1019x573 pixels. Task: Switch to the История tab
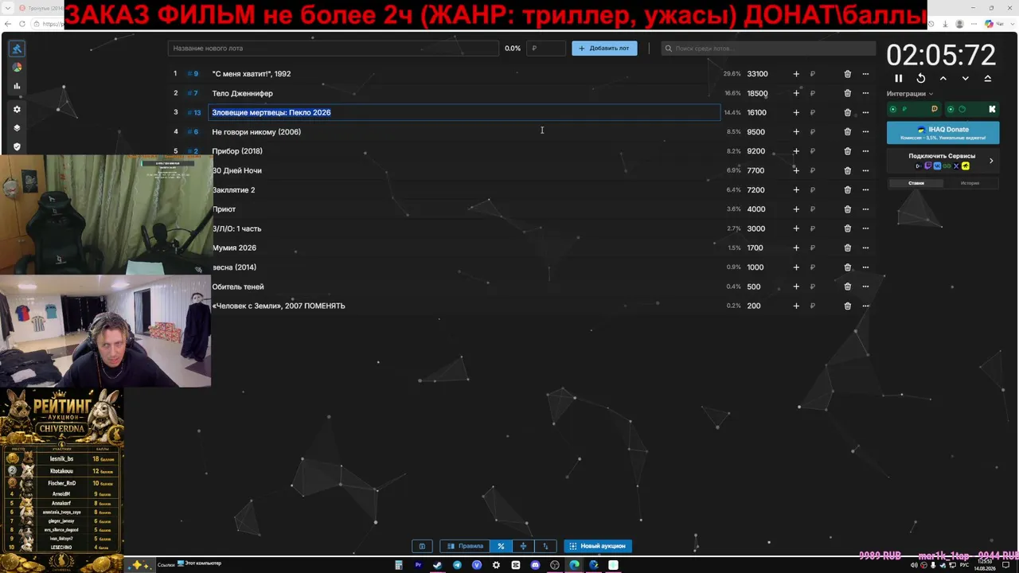(970, 183)
